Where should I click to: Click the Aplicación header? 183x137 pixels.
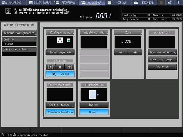[162, 32]
